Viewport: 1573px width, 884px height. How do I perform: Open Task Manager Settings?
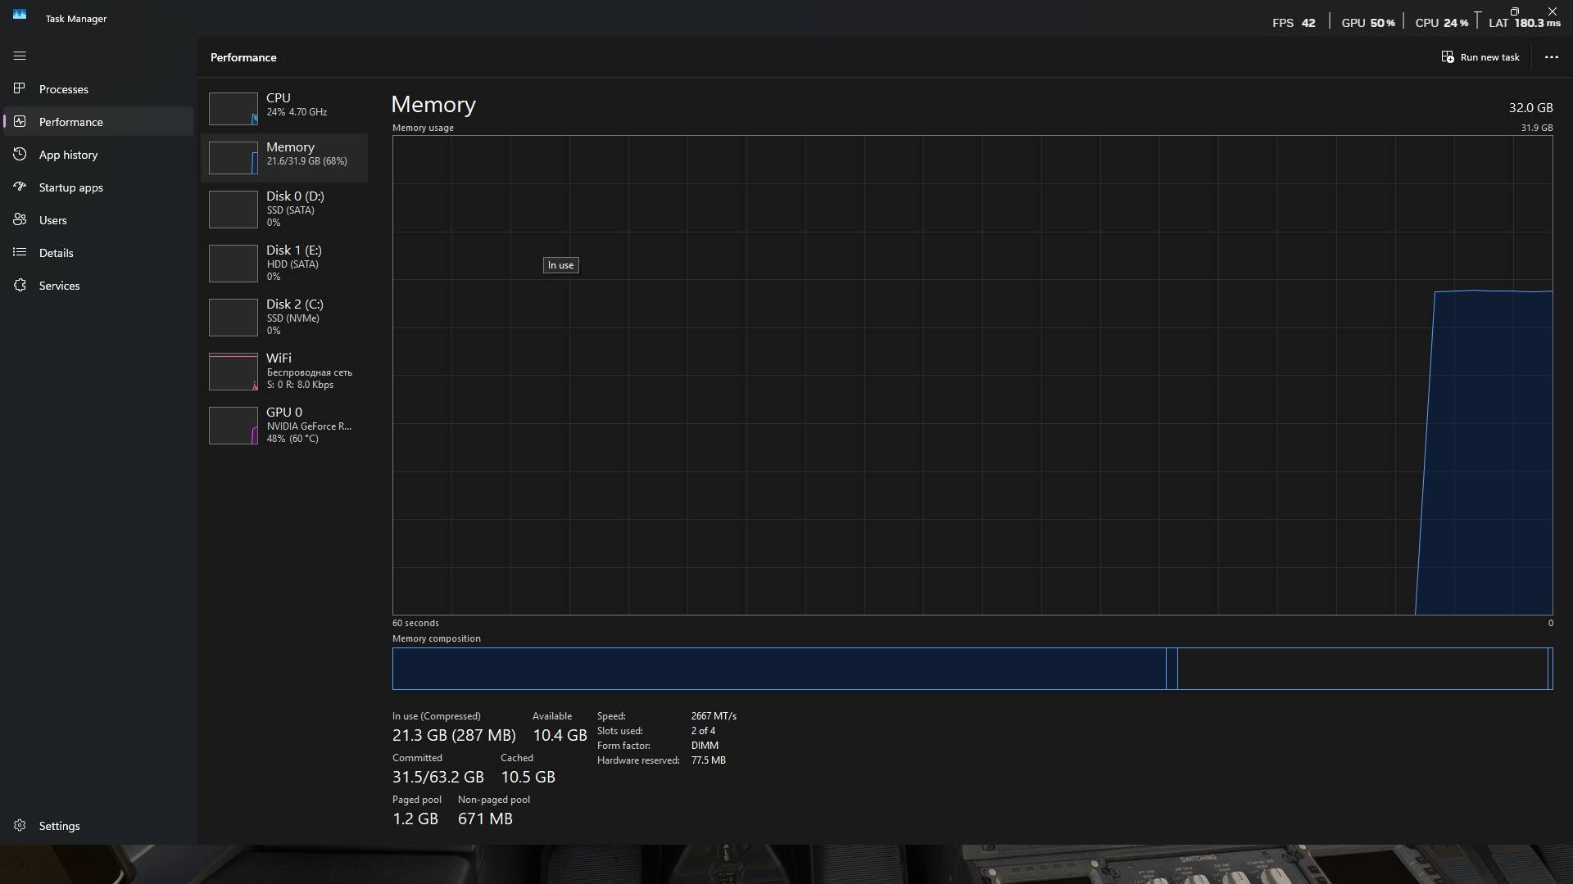98,825
